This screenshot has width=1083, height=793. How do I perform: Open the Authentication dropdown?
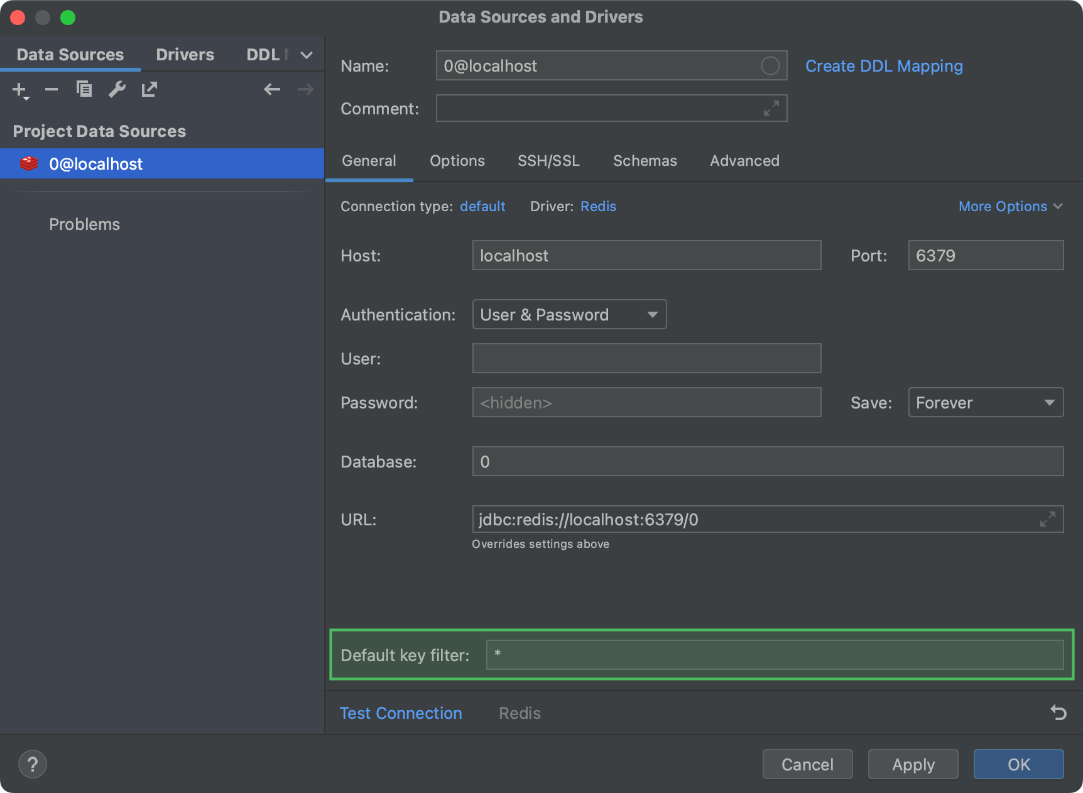[569, 315]
